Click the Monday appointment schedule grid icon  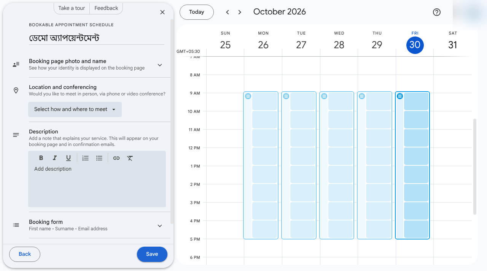coord(248,96)
